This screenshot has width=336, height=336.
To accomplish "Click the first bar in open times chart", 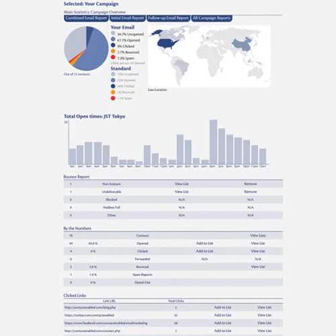I will [73, 157].
